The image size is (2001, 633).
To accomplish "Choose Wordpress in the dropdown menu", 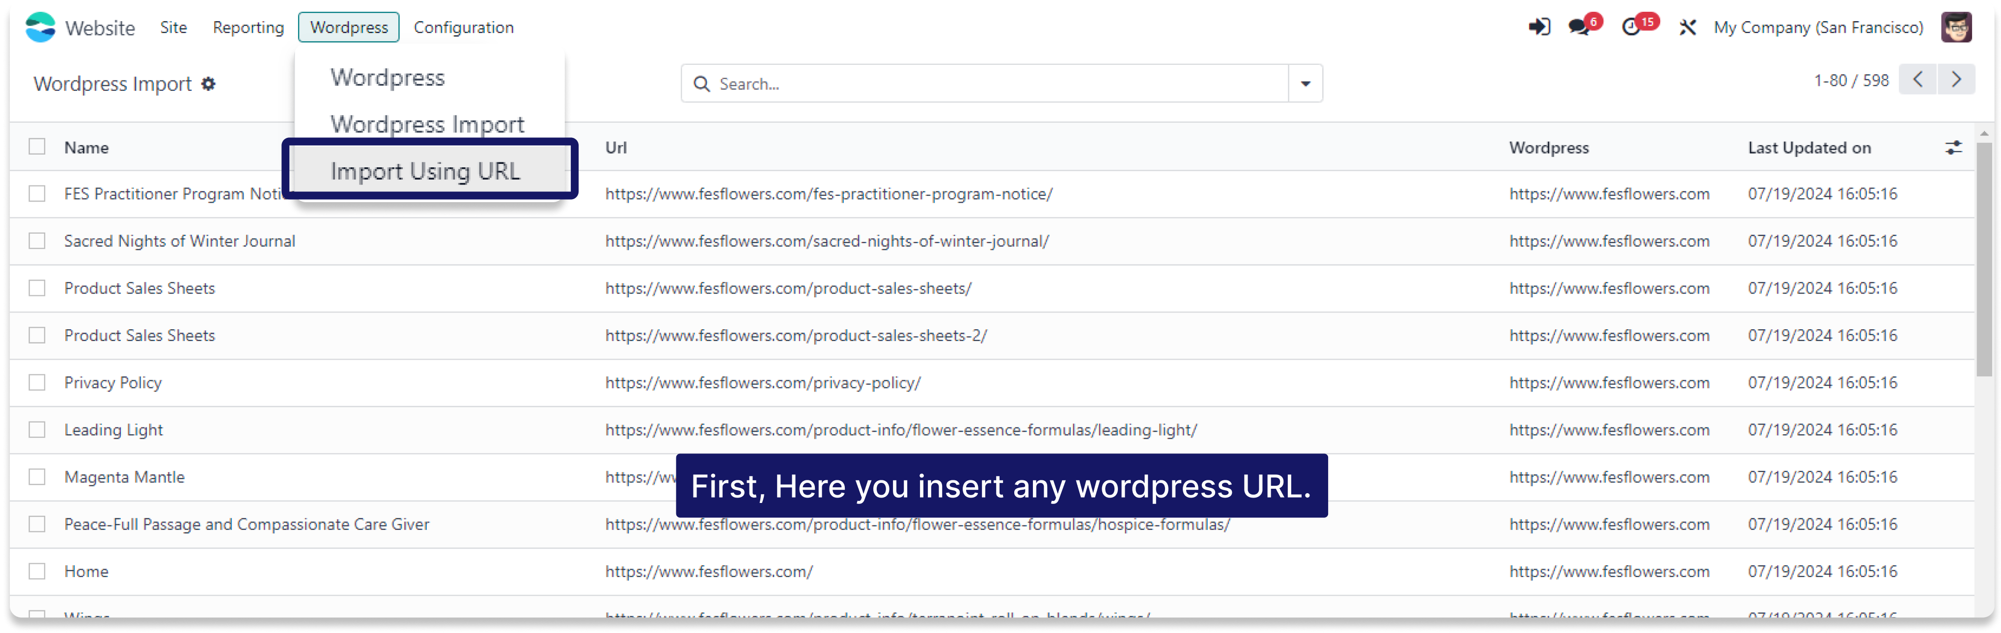I will click(x=388, y=78).
